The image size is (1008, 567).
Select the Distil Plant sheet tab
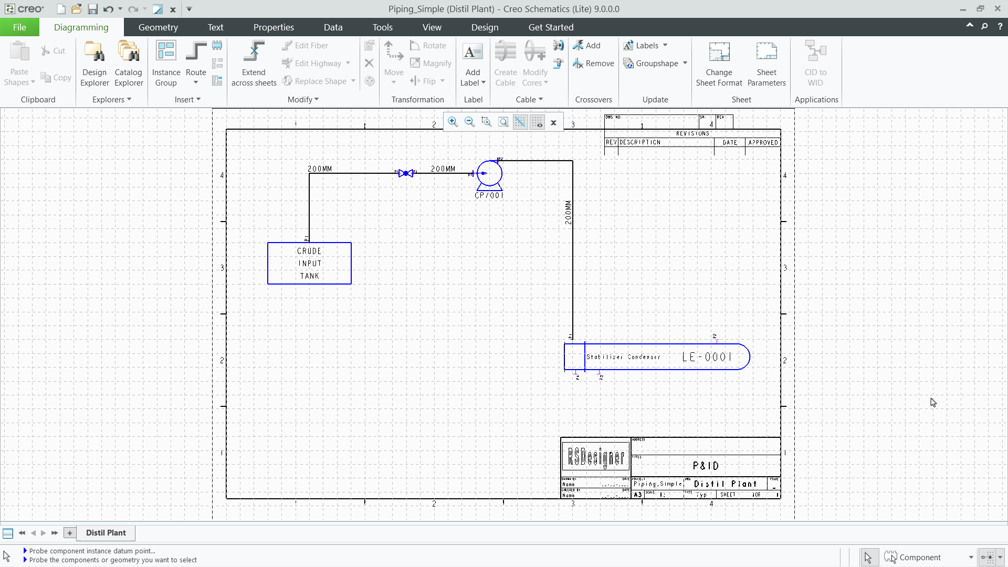click(x=106, y=533)
